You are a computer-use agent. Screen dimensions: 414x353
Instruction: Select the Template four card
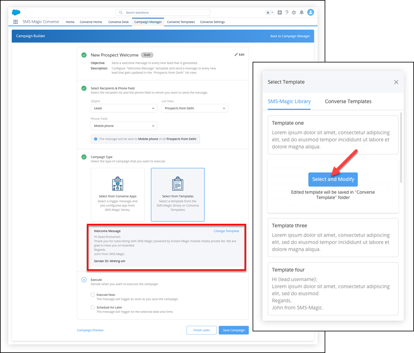tap(333, 289)
